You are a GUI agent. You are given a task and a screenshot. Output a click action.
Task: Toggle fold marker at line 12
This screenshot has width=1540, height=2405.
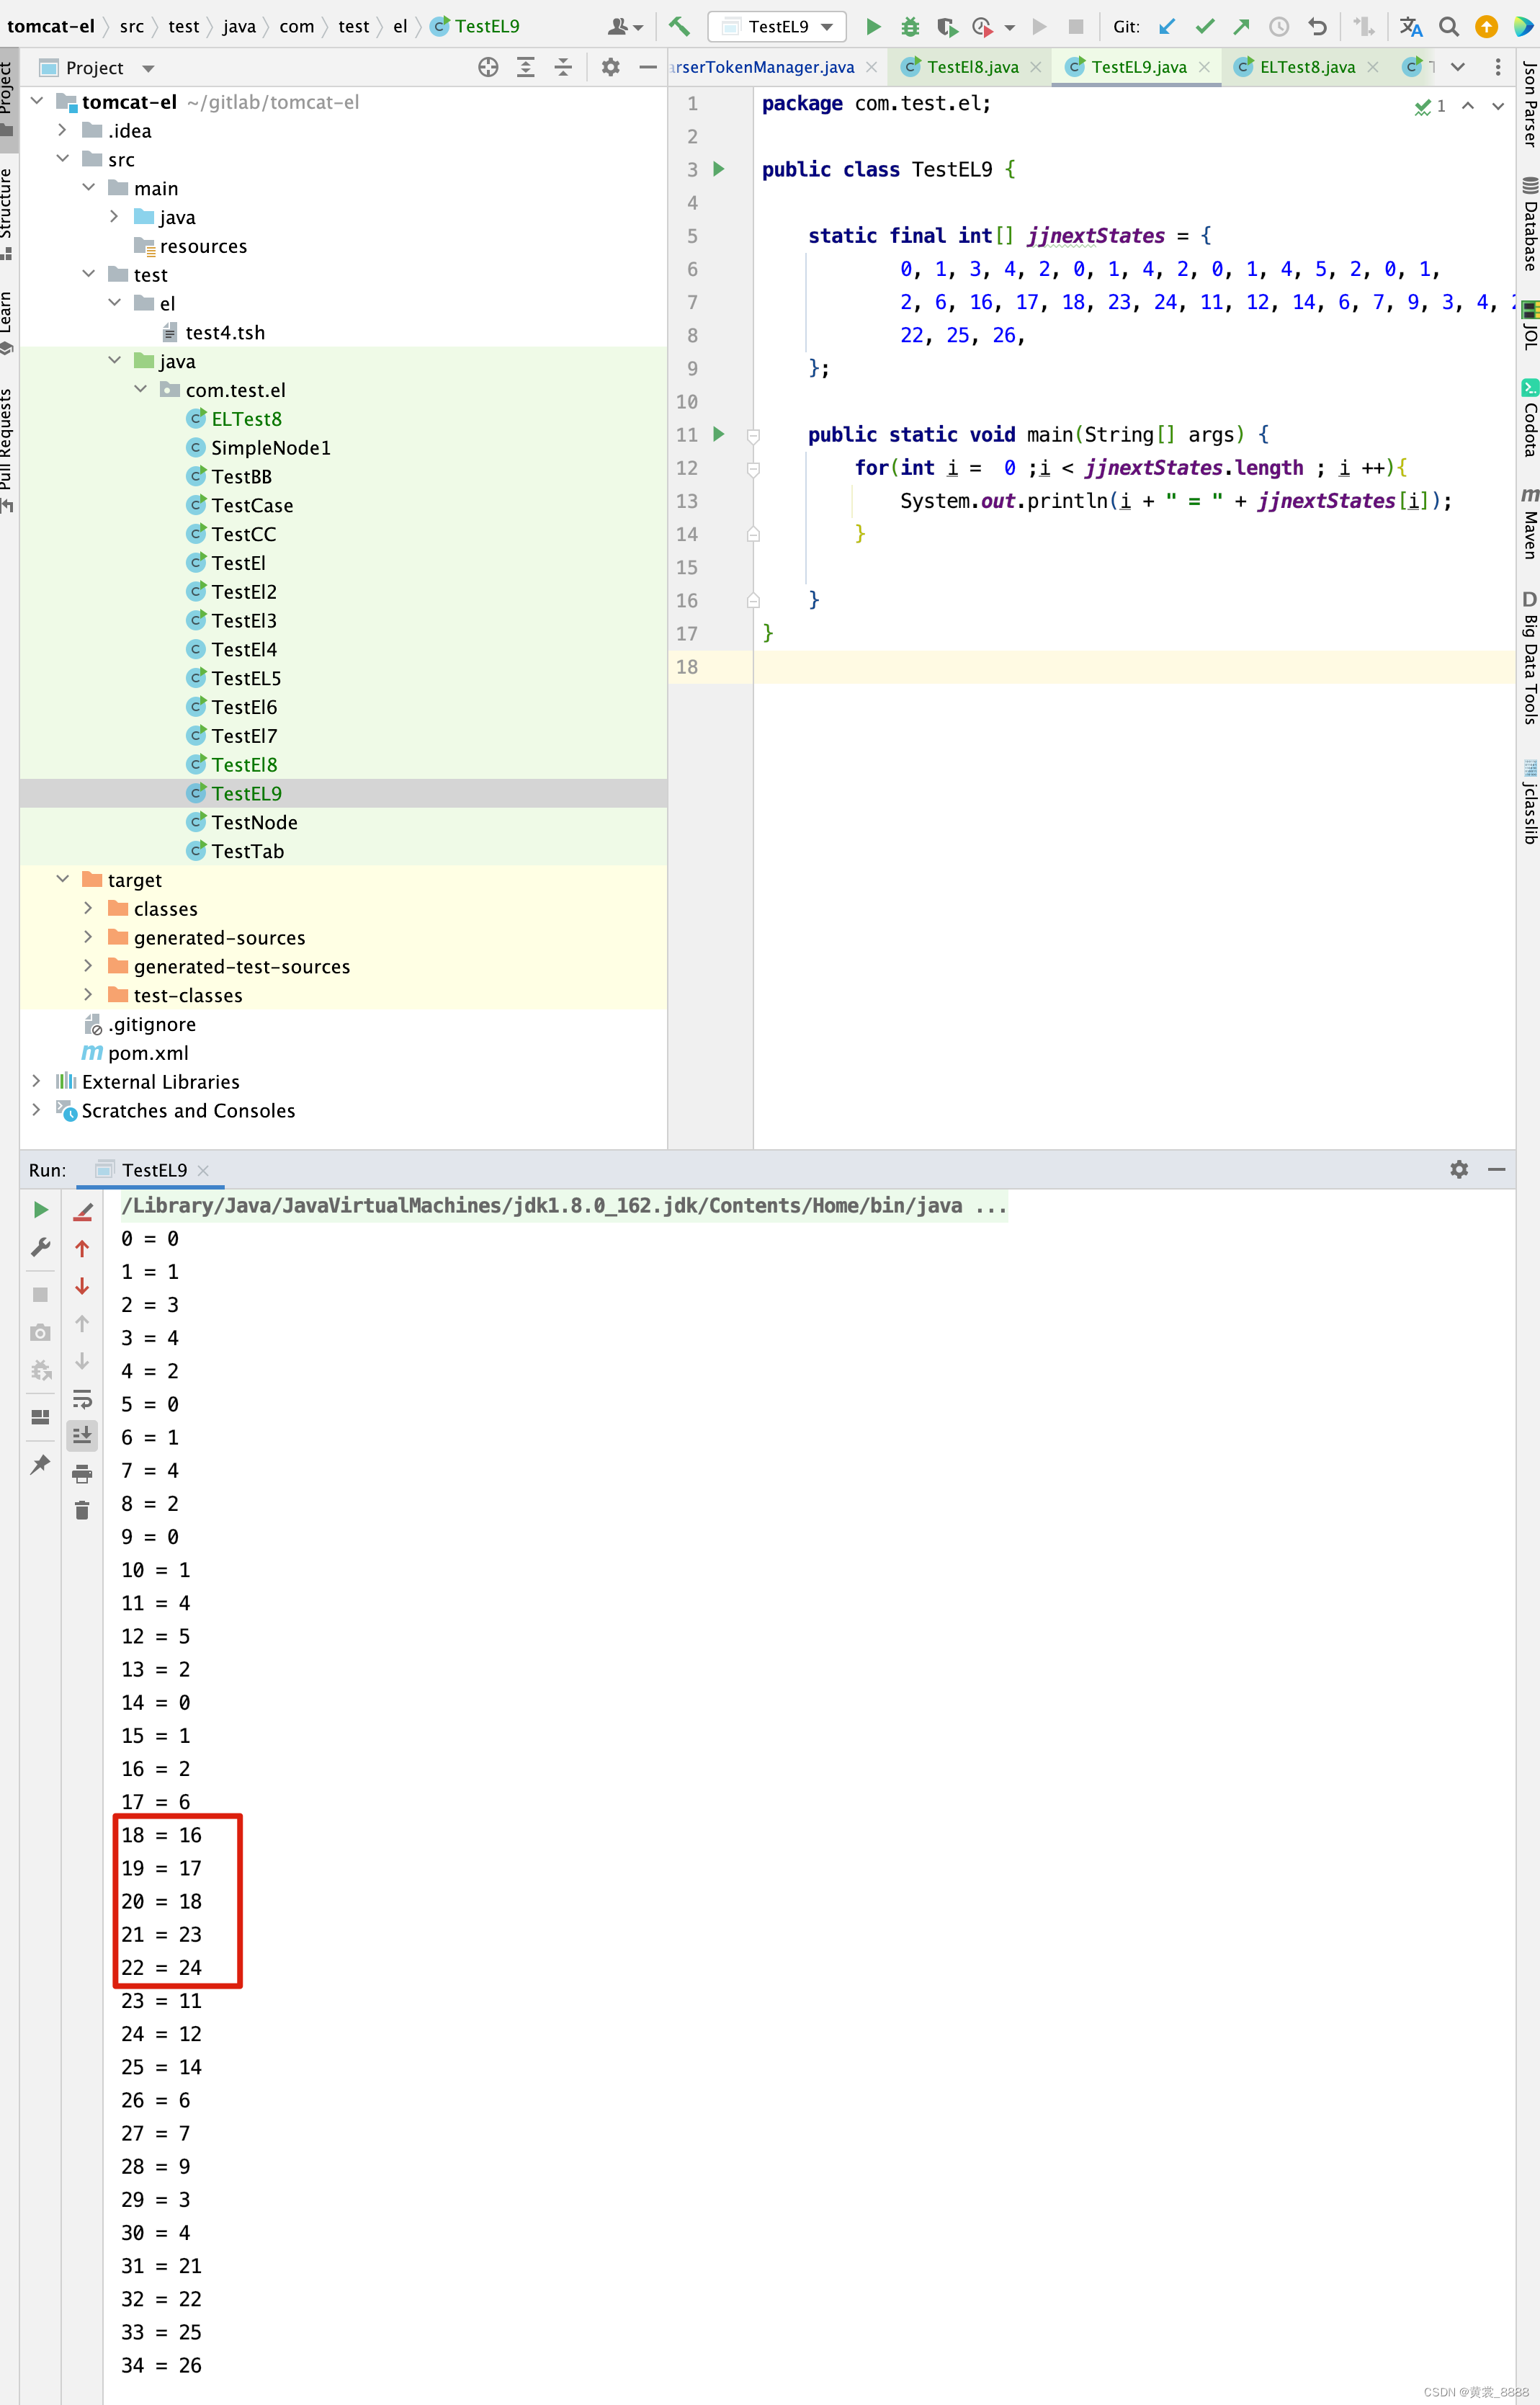tap(753, 468)
